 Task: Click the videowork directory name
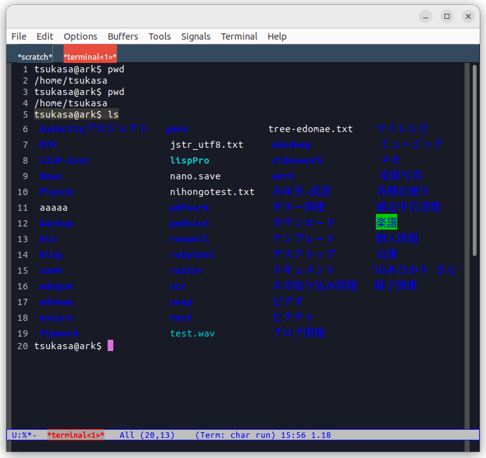[x=297, y=160]
